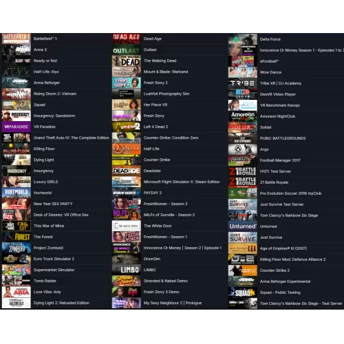Viewport: 344px width, 344px height.
Task: Click the Counter-Strike 2 cover icon
Action: click(x=243, y=270)
